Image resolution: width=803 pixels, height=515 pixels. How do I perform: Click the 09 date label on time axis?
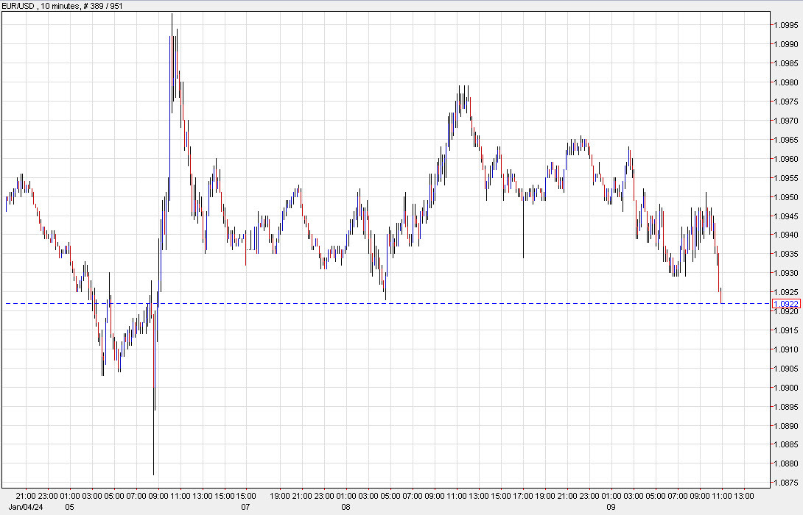tap(610, 507)
